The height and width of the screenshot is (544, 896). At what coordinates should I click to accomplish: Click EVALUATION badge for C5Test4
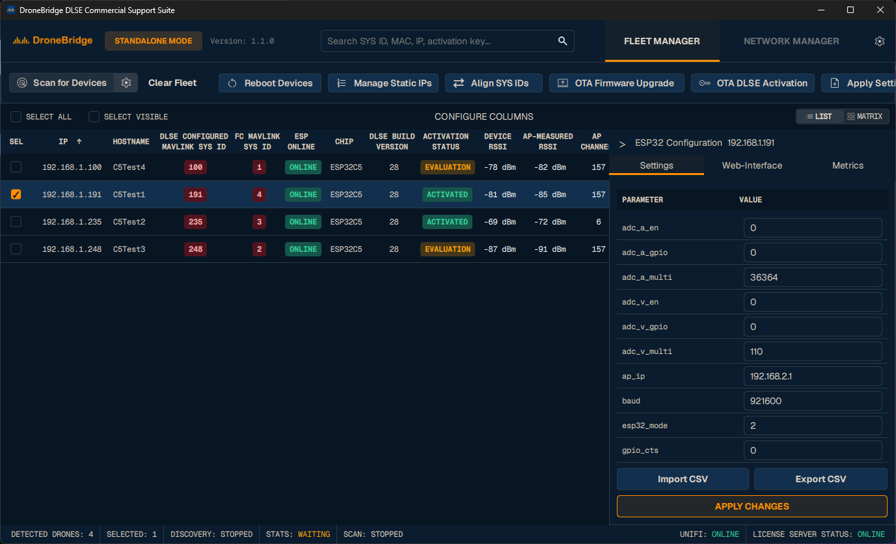point(448,167)
